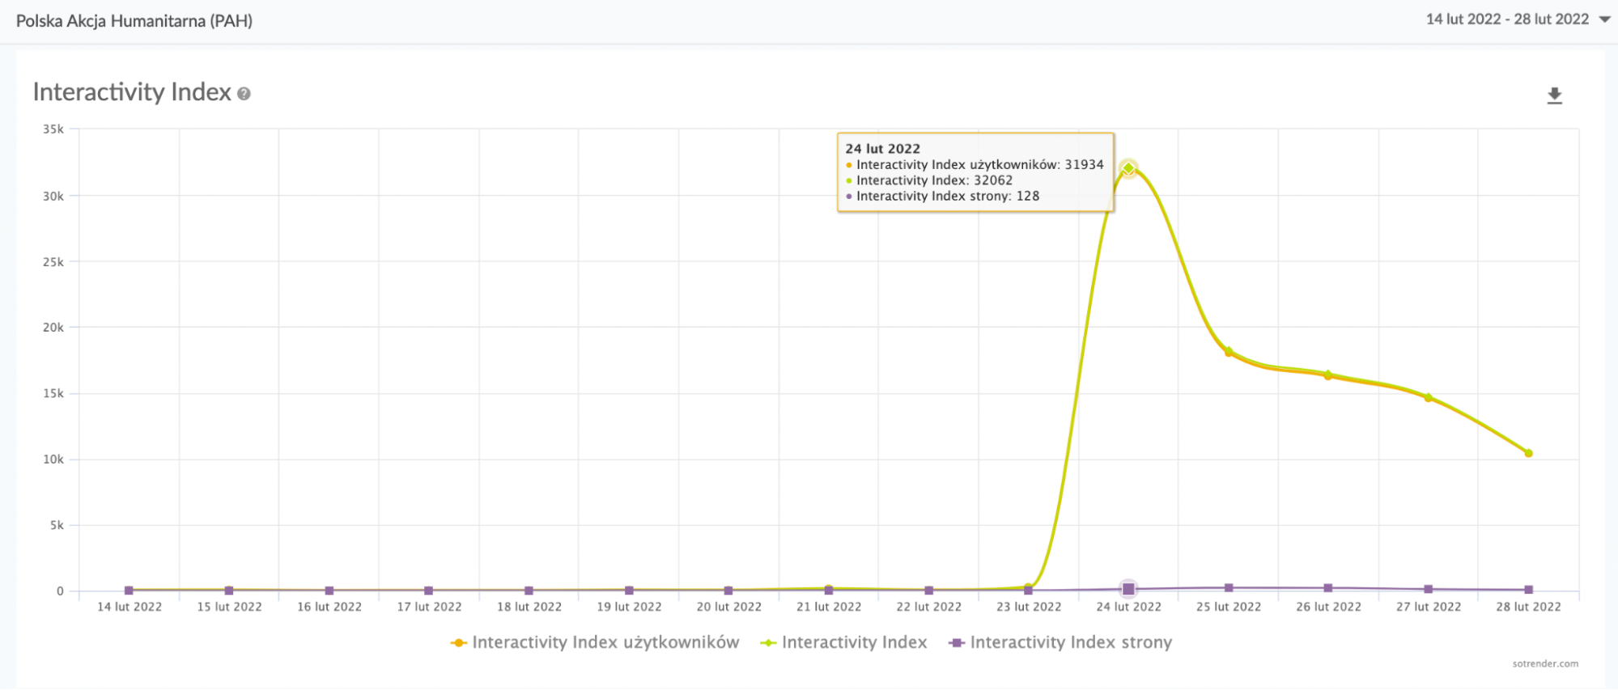
Task: Click the Polska Akcja Humanitarna (PAH) title
Action: click(134, 21)
